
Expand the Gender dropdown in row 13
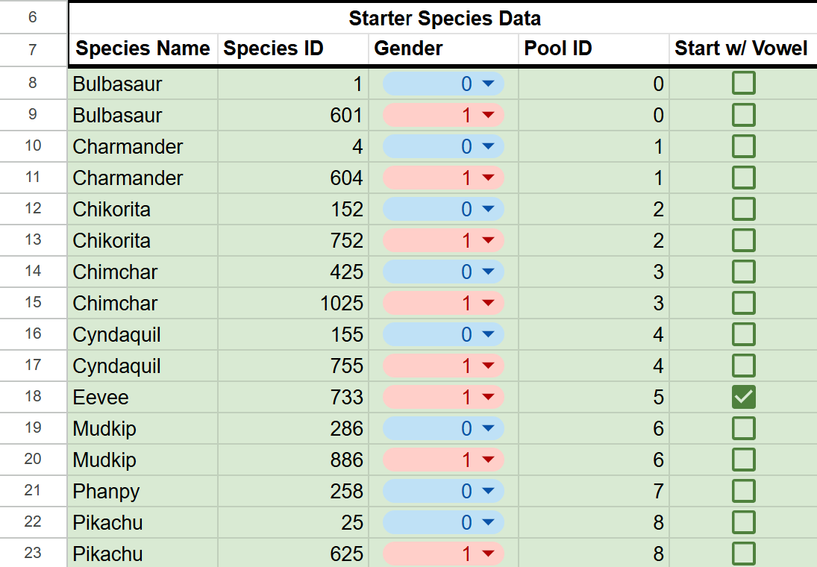point(489,240)
